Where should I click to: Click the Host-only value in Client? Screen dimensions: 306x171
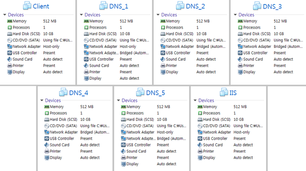point(52,46)
